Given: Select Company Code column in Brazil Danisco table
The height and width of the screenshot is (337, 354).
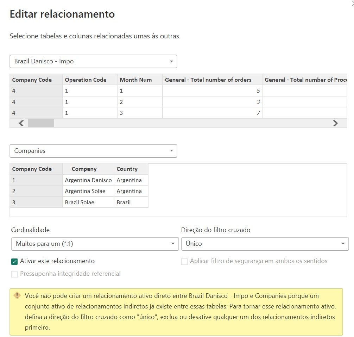Looking at the screenshot, I should point(36,80).
